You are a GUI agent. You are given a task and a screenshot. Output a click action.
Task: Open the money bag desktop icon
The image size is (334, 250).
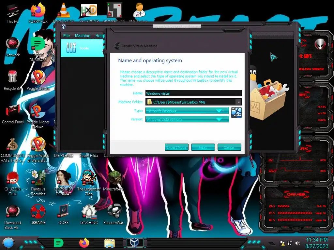coord(13,150)
